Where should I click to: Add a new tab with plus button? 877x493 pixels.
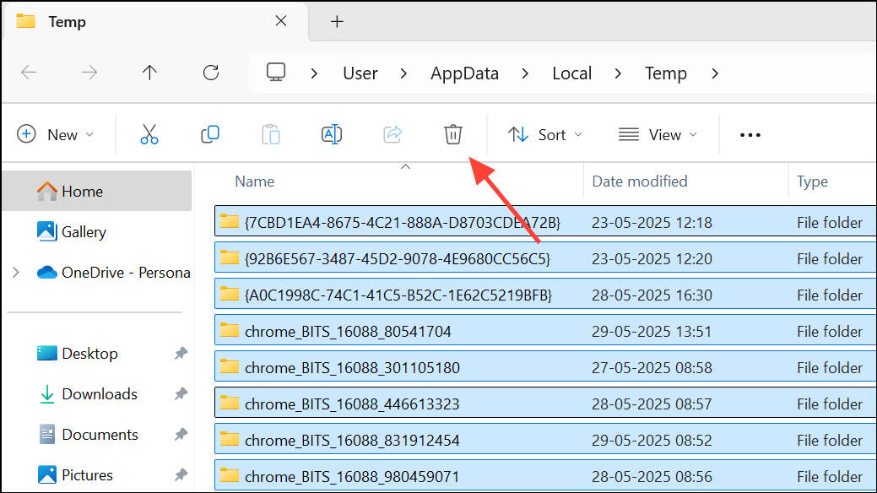click(x=337, y=22)
